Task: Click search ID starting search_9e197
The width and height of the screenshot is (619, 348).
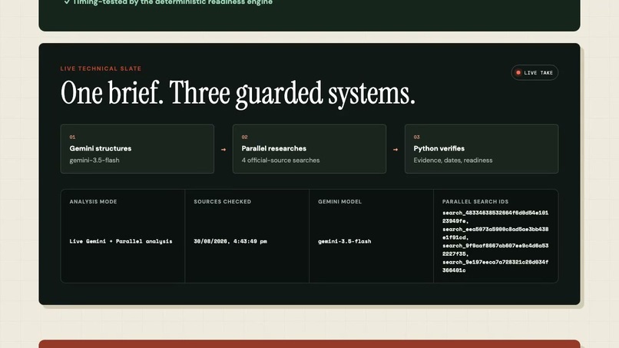Action: pos(495,267)
